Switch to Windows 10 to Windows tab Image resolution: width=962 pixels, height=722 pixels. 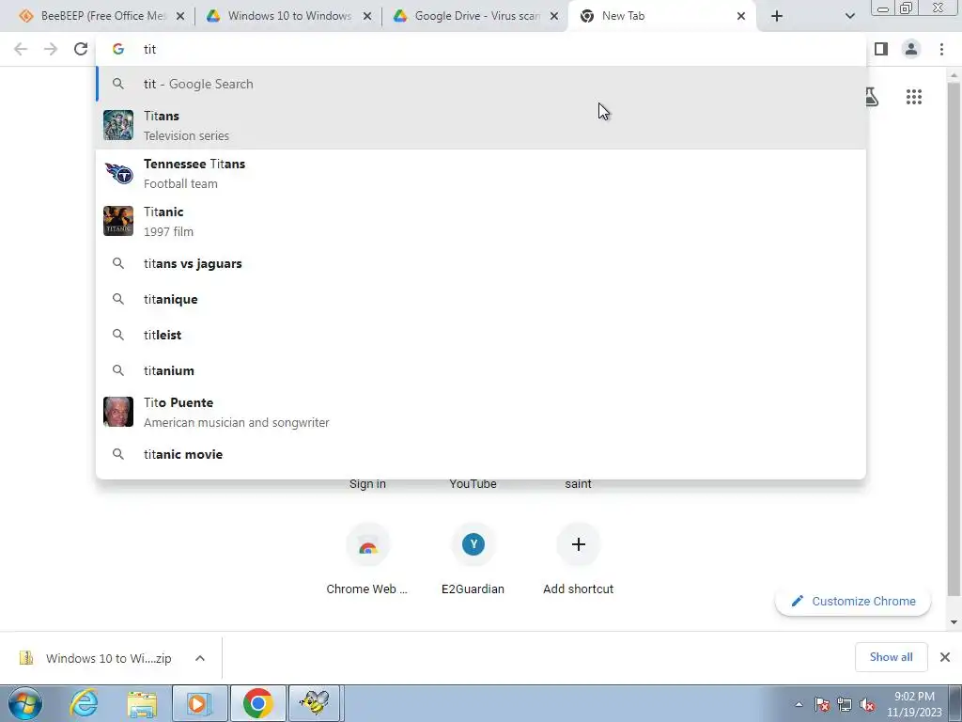pos(288,16)
